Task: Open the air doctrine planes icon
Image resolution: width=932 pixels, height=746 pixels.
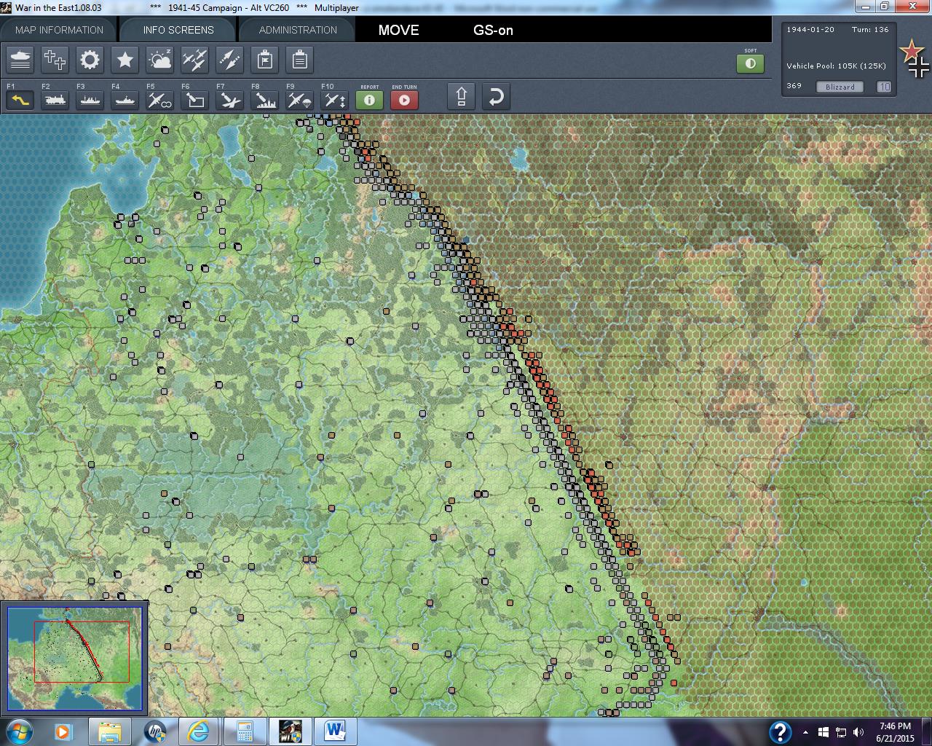Action: [195, 60]
